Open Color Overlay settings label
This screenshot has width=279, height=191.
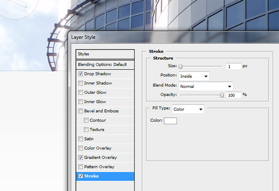pos(98,148)
